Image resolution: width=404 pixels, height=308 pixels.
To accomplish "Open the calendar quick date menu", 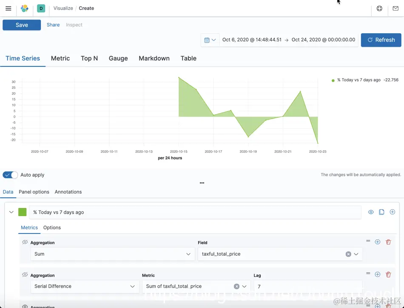I will tap(210, 40).
